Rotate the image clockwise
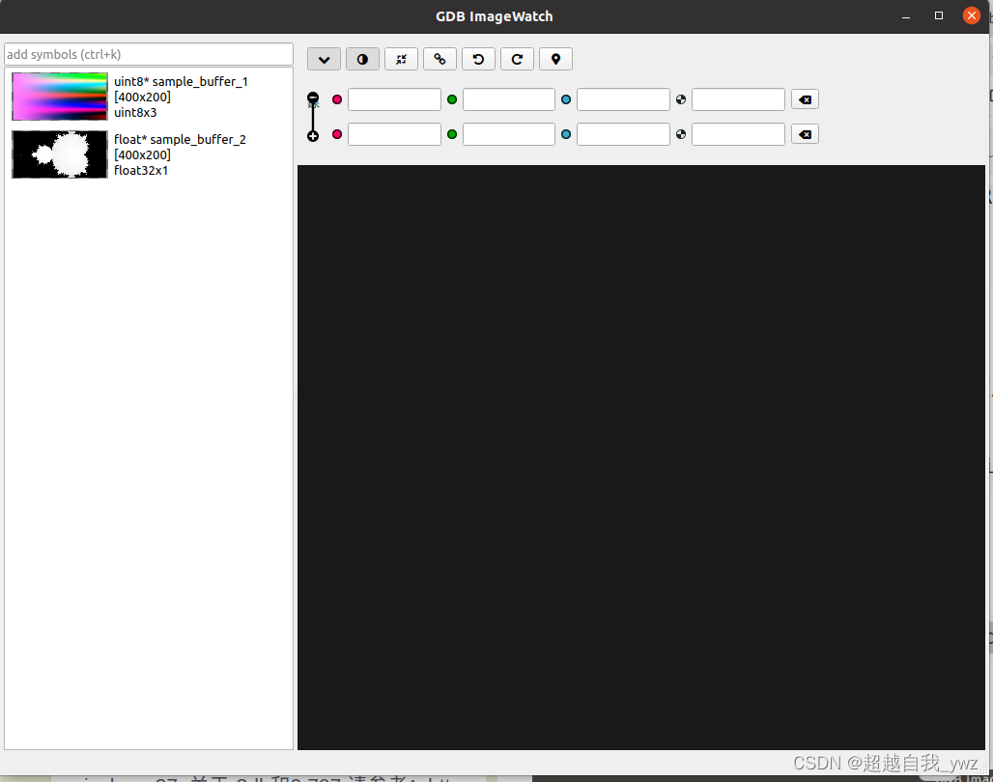 pos(517,60)
